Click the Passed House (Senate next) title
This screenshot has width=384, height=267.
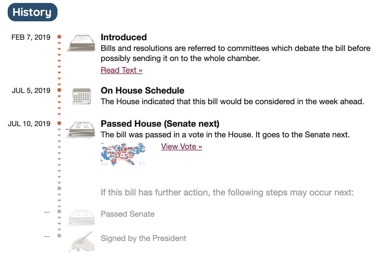[160, 124]
